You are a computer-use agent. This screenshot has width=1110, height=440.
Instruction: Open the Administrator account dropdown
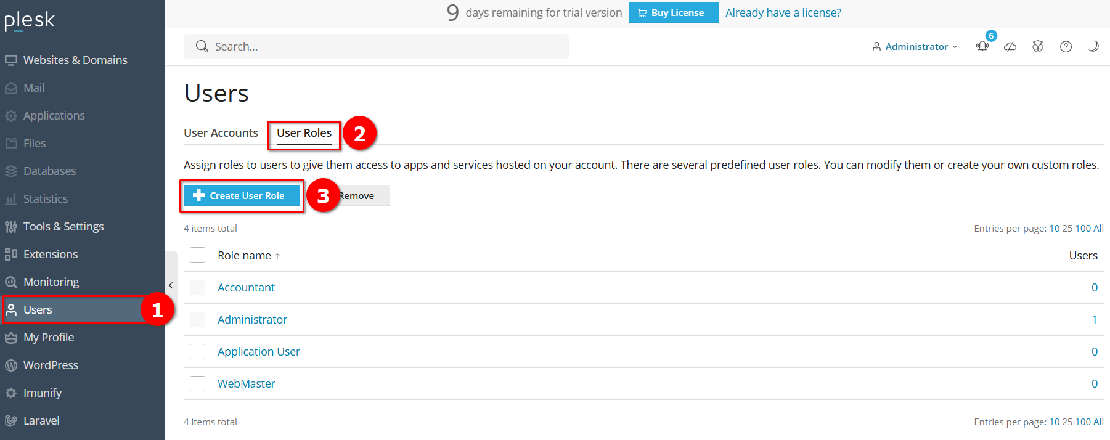point(915,47)
